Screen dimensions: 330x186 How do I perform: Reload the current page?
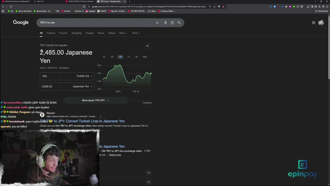tap(11, 6)
